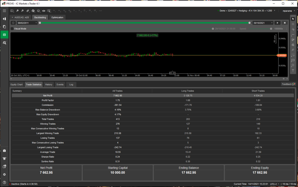The image size is (298, 187).
Task: Select the market snapshot marker tool
Action: click(293, 29)
